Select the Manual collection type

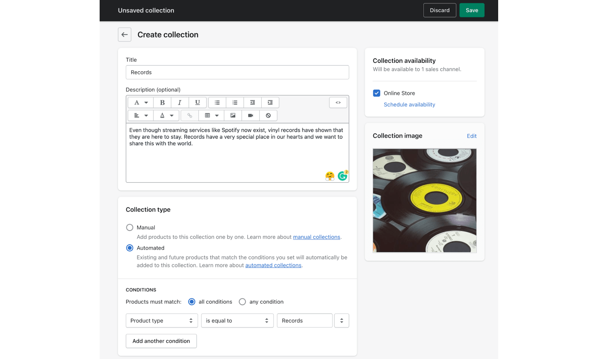tap(130, 227)
